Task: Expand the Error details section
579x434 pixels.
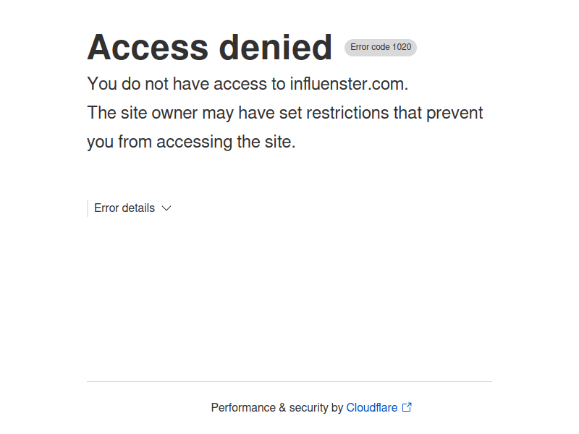Action: [124, 208]
